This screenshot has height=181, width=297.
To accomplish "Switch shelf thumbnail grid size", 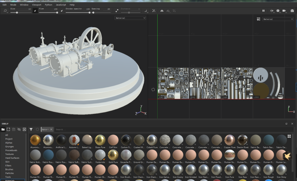I will (x=289, y=136).
